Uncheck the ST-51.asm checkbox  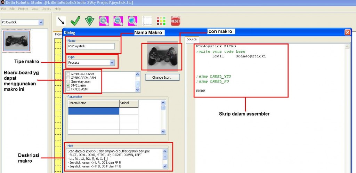coord(68,85)
